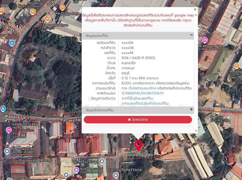Open the ณ พัทยา boat noodle restaurant marker
This screenshot has height=180, width=242.
click(217, 110)
